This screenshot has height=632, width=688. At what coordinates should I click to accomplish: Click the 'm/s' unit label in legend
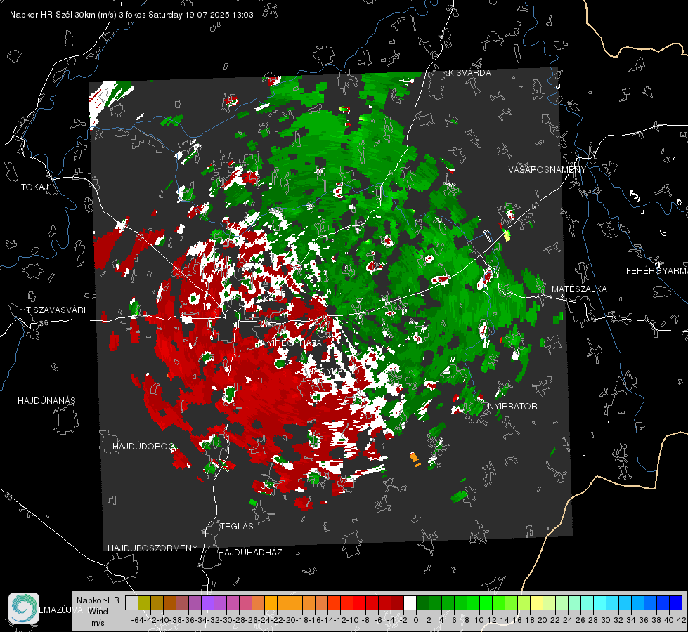pos(98,623)
